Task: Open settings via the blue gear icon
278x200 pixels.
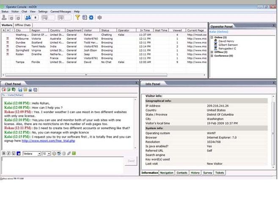Action: (91, 17)
